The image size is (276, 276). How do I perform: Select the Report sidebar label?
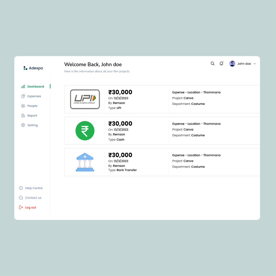coord(32,116)
